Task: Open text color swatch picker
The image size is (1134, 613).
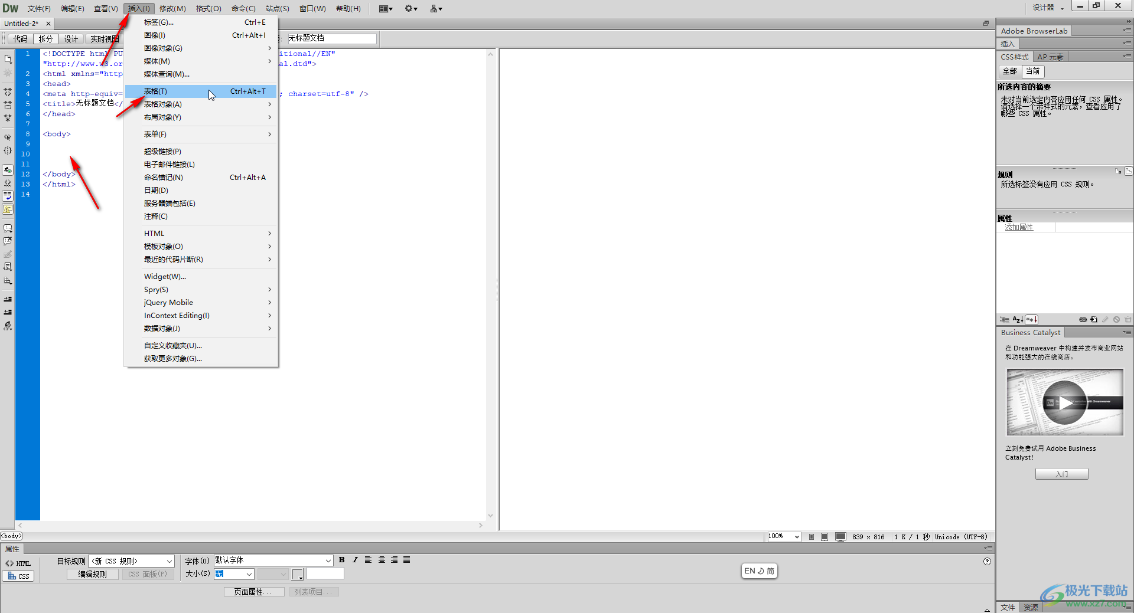Action: point(298,574)
